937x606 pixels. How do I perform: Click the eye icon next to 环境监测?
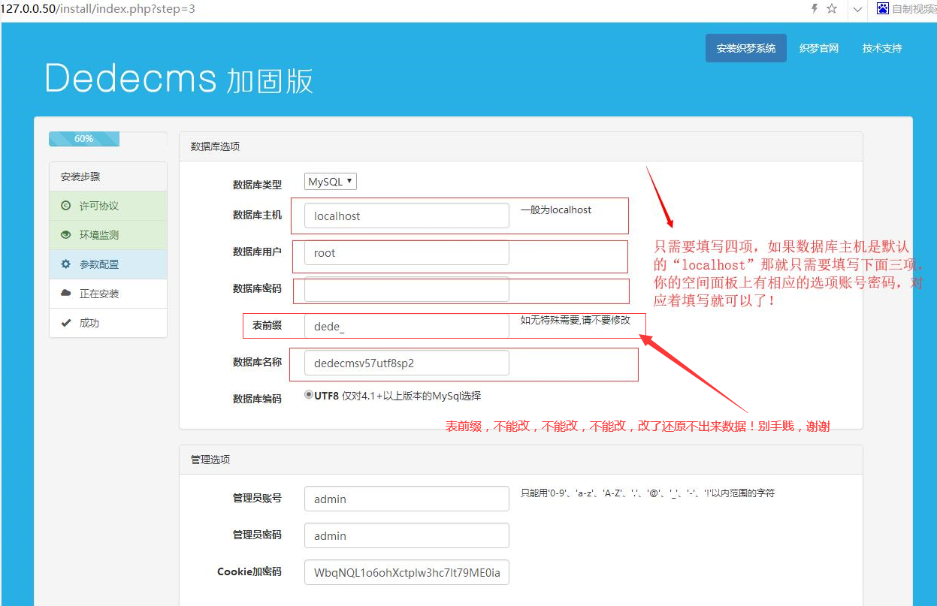[x=67, y=234]
